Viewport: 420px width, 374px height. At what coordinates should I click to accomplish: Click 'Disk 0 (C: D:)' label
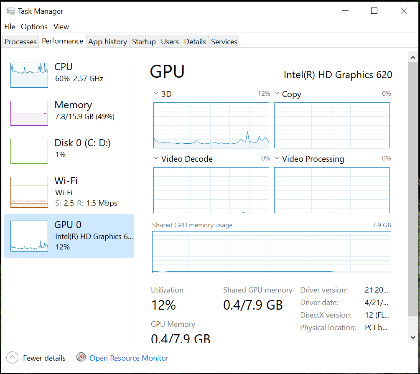coord(82,143)
